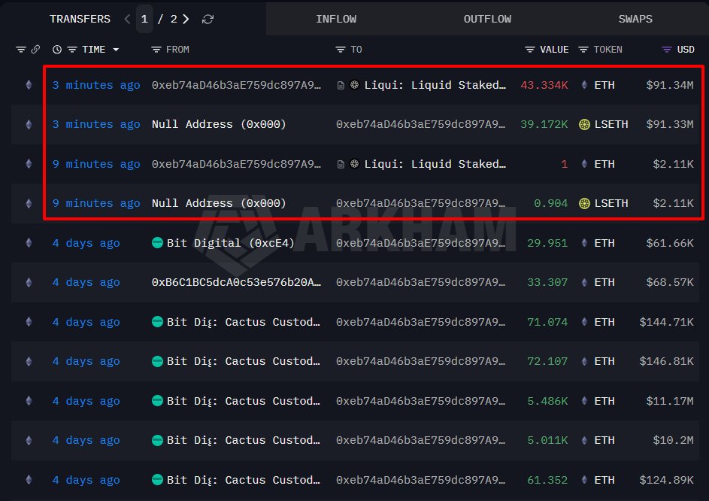Switch to the OUTFLOW tab
The width and height of the screenshot is (709, 501).
(487, 19)
